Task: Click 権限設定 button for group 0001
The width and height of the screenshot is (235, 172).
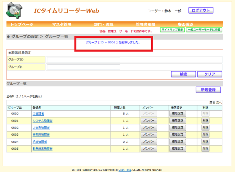Action: tap(177, 121)
